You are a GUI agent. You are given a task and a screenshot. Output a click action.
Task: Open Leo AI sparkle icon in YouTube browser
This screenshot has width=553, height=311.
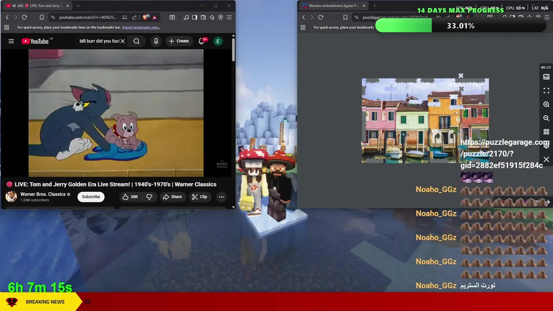pos(212,17)
